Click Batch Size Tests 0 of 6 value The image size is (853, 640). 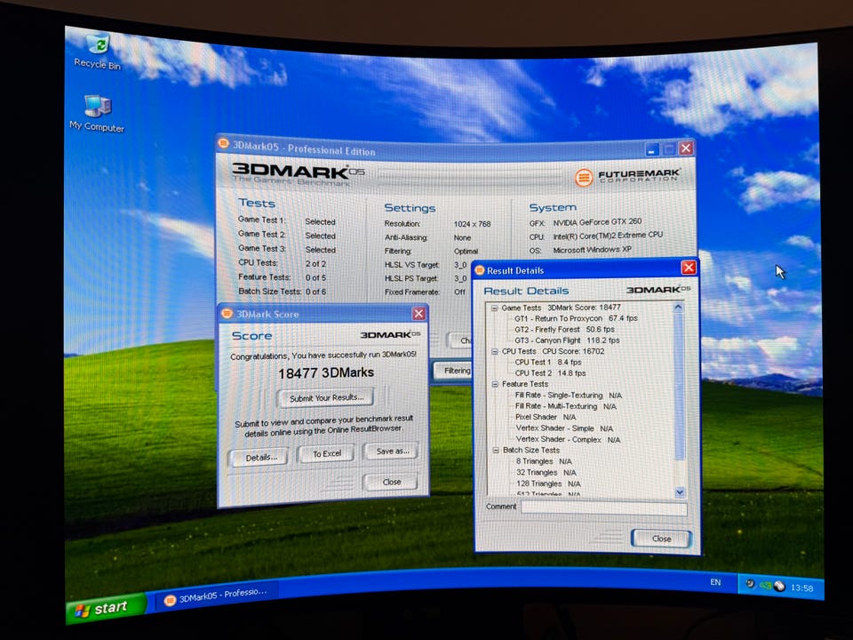(x=315, y=292)
